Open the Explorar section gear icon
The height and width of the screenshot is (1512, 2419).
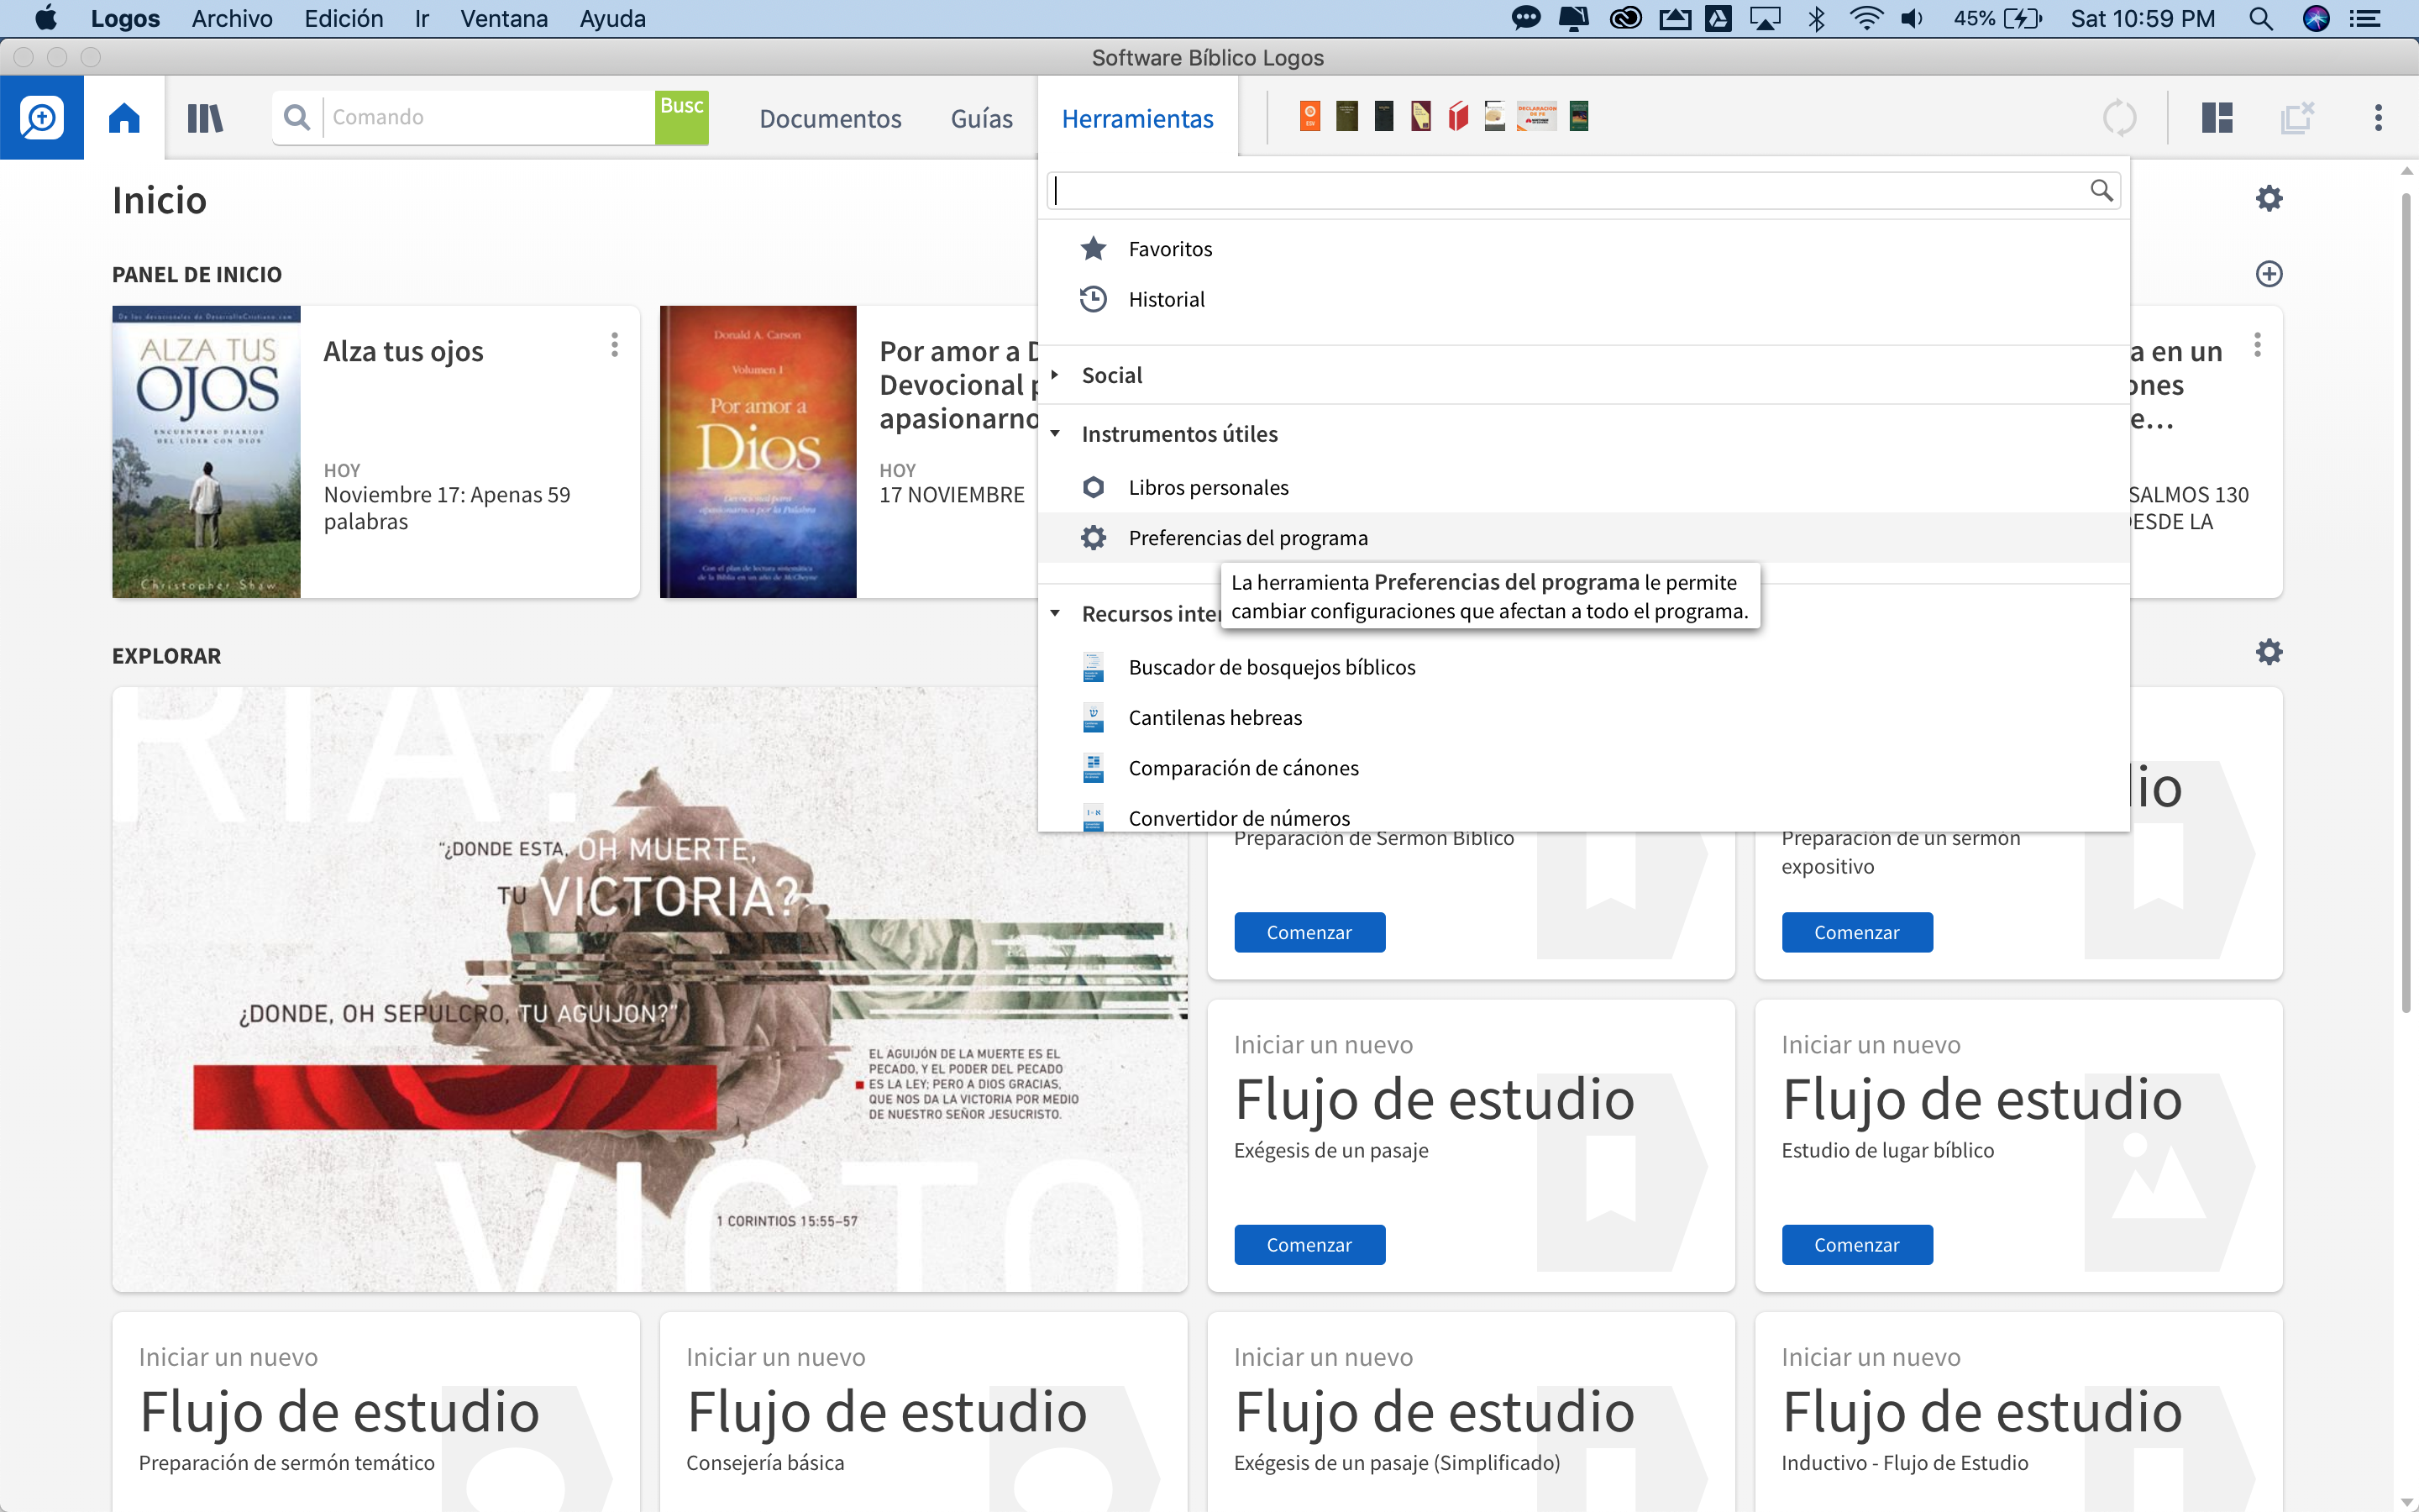2268,652
